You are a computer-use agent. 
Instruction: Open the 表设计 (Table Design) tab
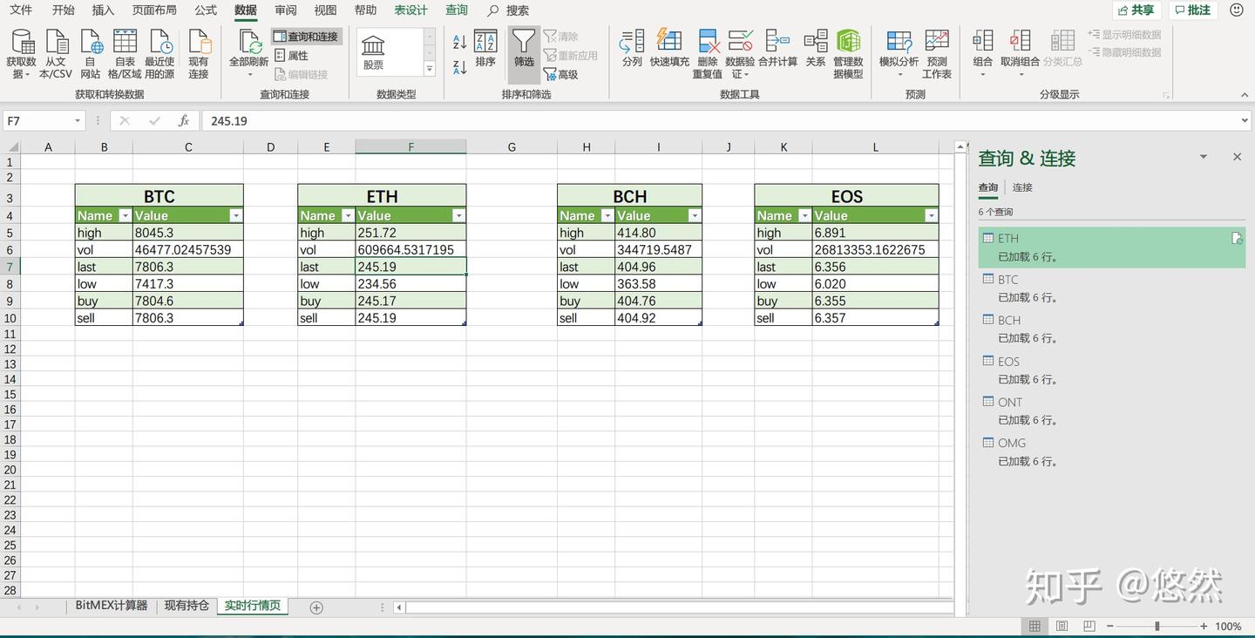(410, 10)
